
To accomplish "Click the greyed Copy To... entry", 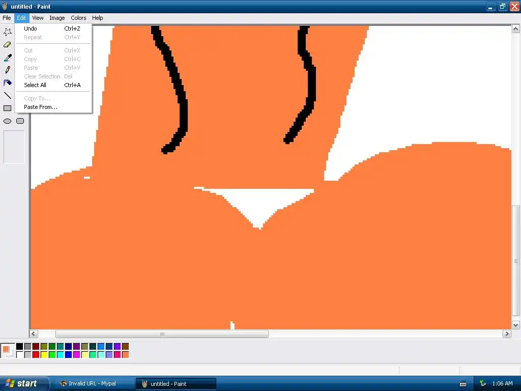I will pos(53,98).
